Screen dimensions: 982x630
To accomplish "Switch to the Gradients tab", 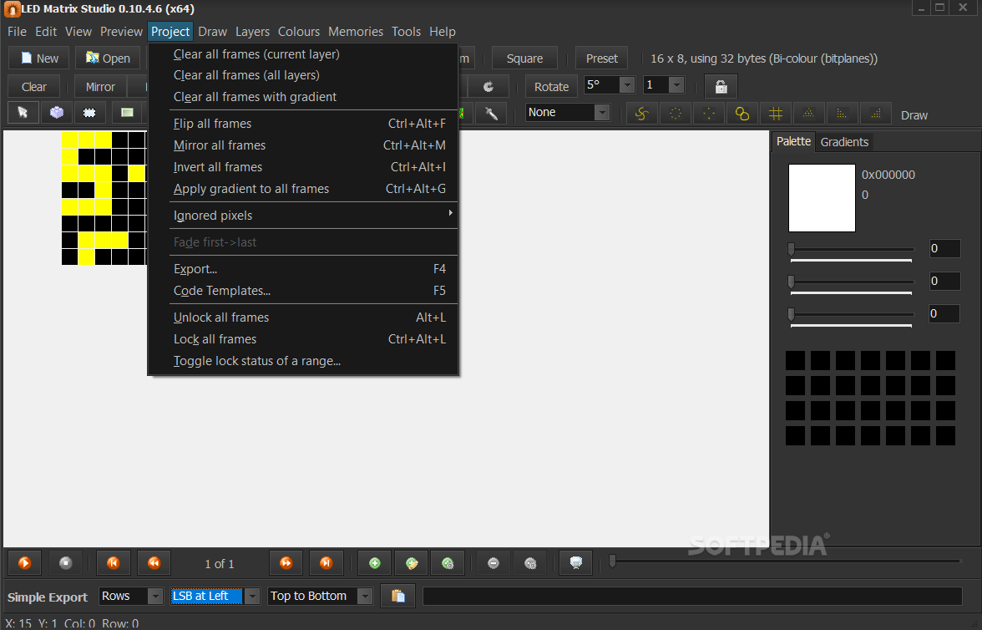I will click(844, 142).
